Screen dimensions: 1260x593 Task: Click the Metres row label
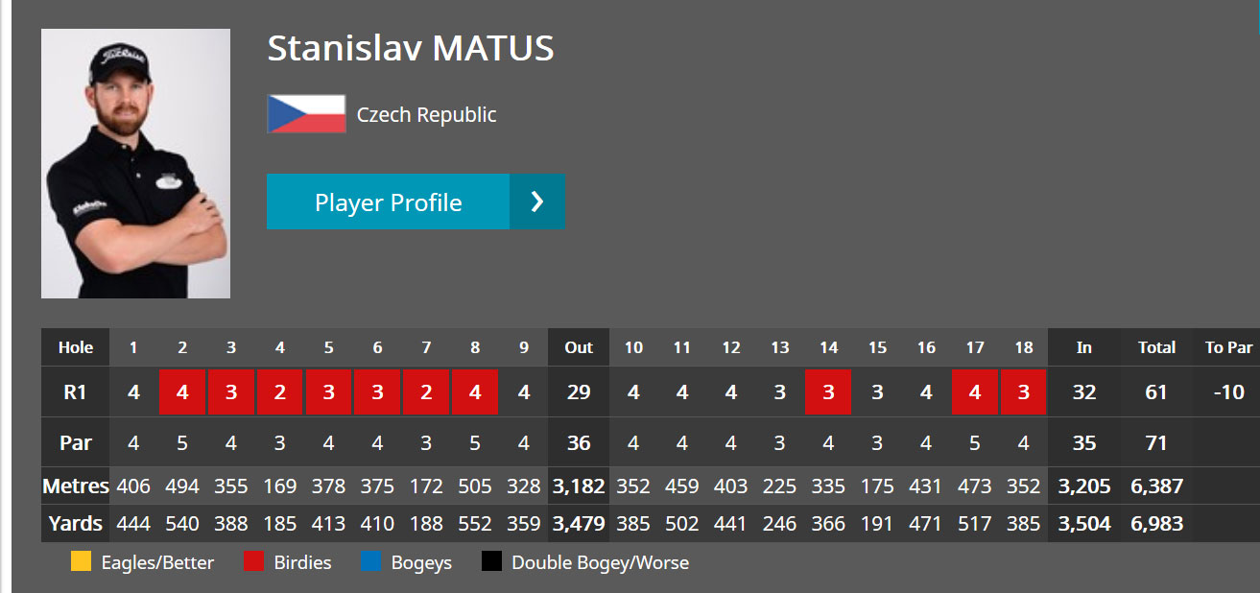(x=75, y=486)
